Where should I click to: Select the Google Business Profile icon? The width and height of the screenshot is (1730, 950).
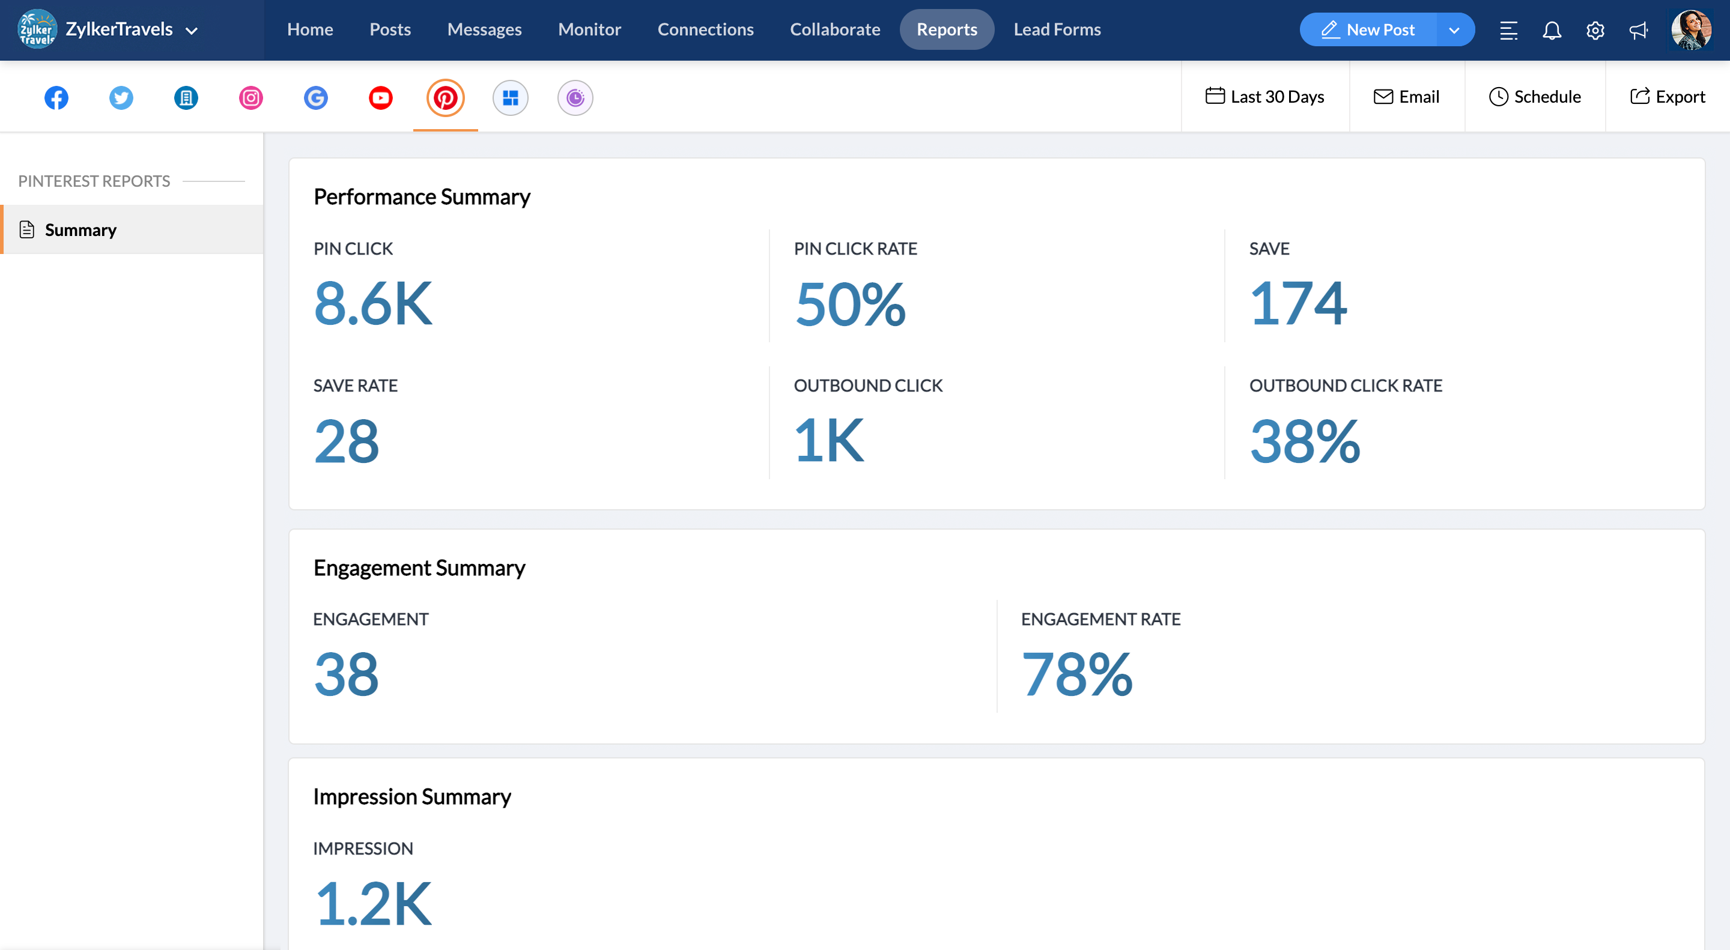point(315,98)
